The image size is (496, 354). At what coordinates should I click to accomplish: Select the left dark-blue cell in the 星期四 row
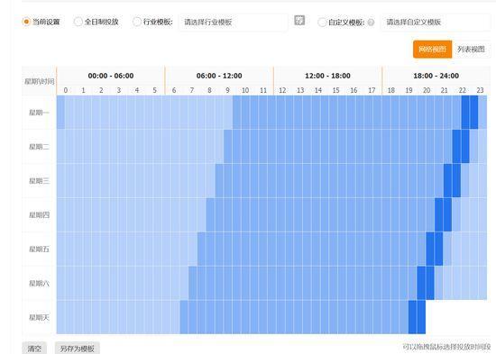click(439, 214)
